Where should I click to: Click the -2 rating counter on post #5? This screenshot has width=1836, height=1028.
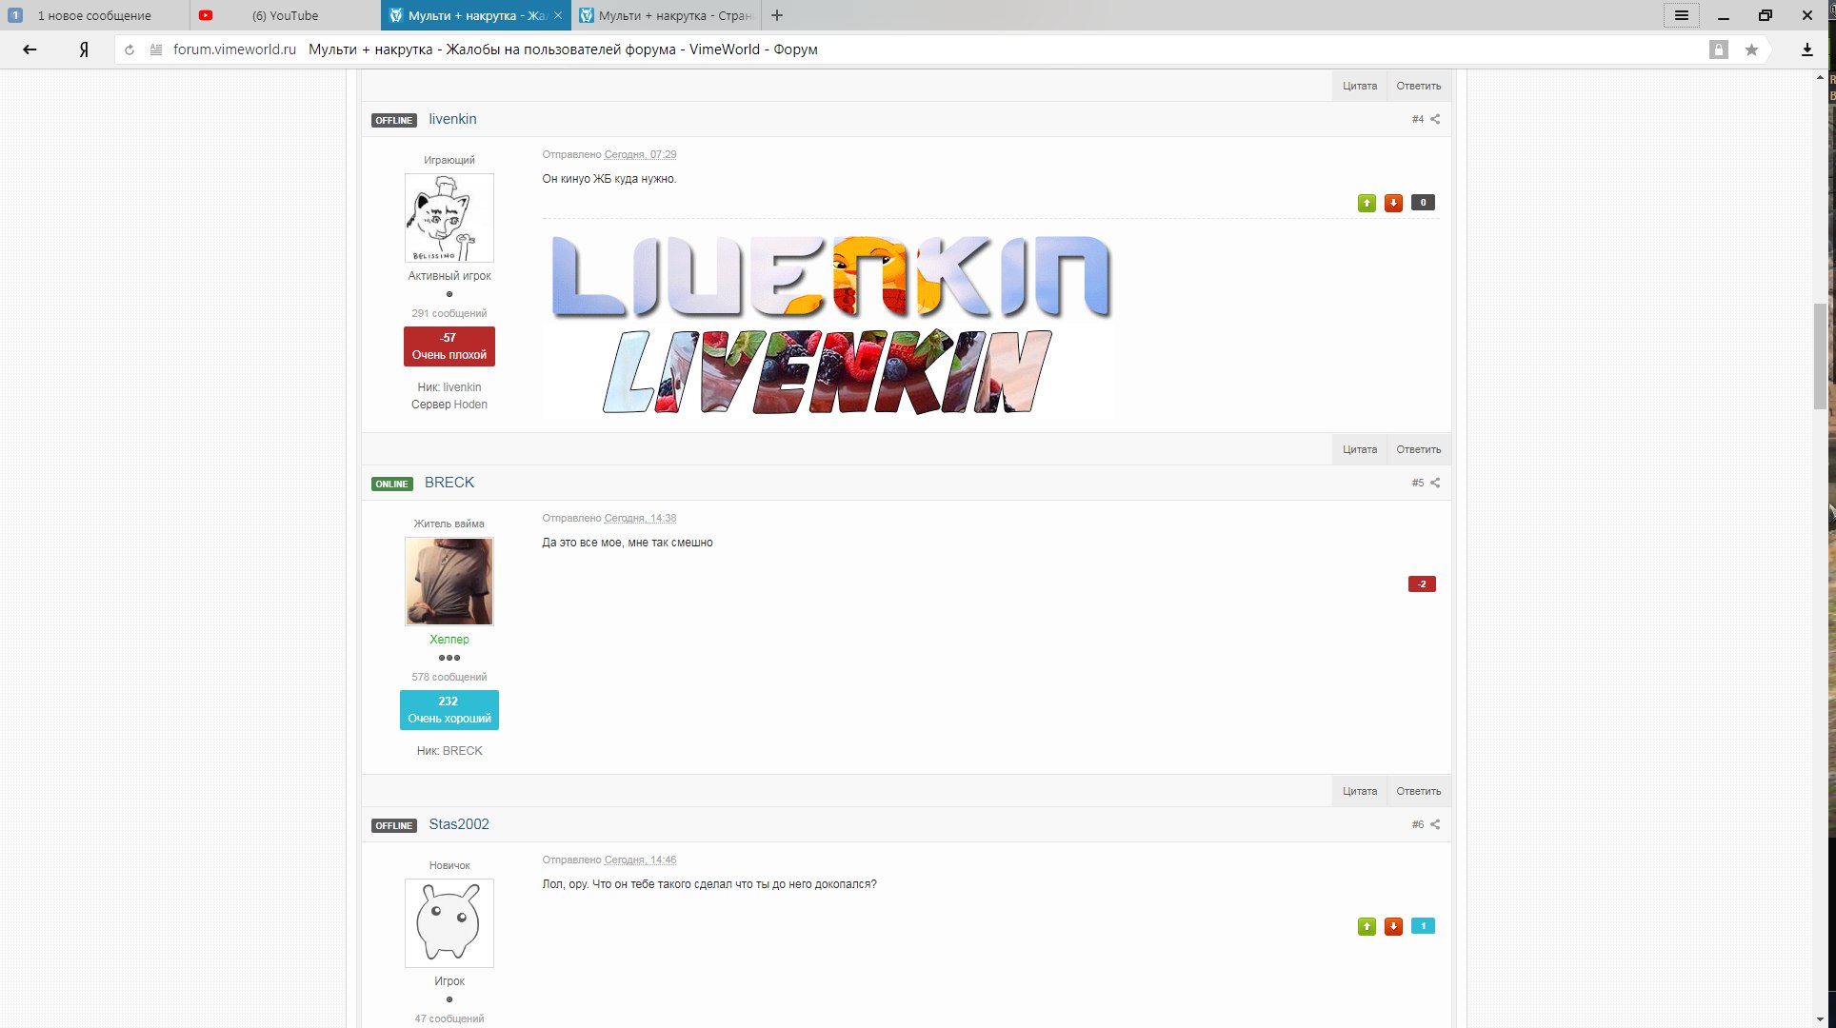pos(1422,584)
